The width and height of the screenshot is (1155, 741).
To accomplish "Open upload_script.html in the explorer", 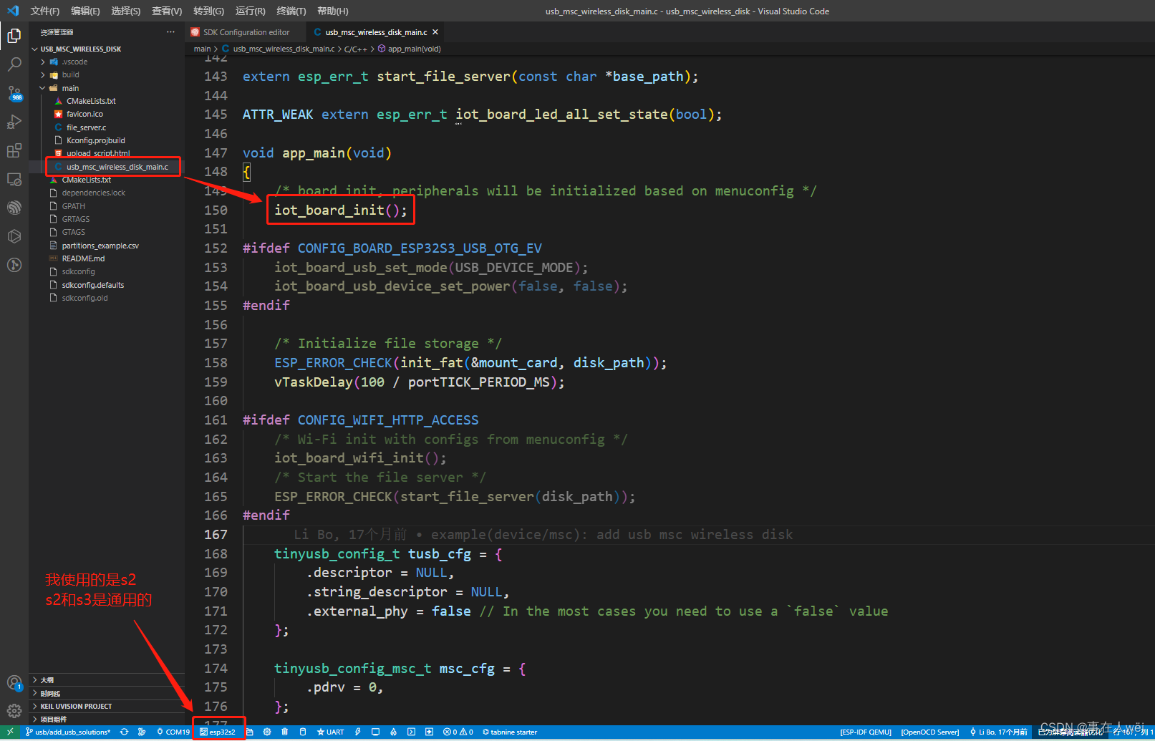I will (x=107, y=153).
